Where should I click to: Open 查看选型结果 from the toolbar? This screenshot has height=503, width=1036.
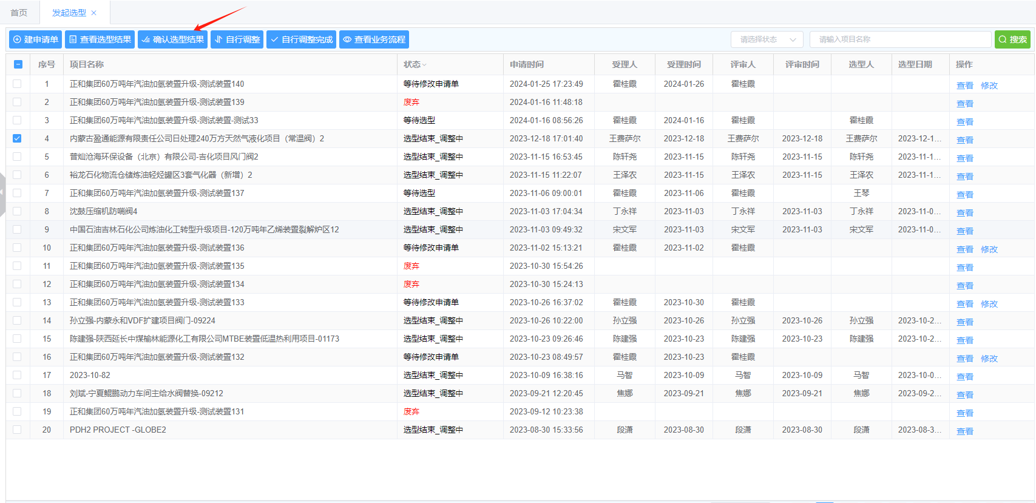tap(100, 39)
